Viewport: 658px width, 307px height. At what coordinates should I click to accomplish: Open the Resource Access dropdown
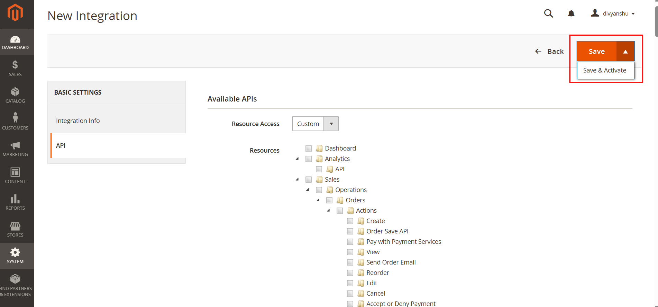point(315,124)
